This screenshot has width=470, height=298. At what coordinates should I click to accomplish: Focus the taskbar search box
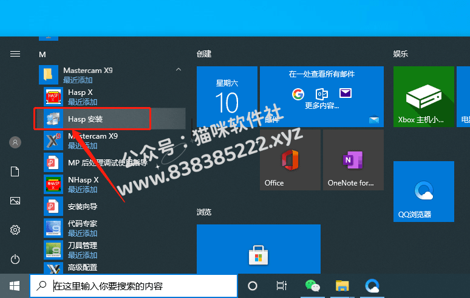[x=134, y=286]
